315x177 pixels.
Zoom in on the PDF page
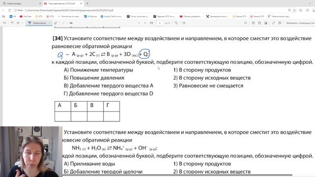click(145, 23)
